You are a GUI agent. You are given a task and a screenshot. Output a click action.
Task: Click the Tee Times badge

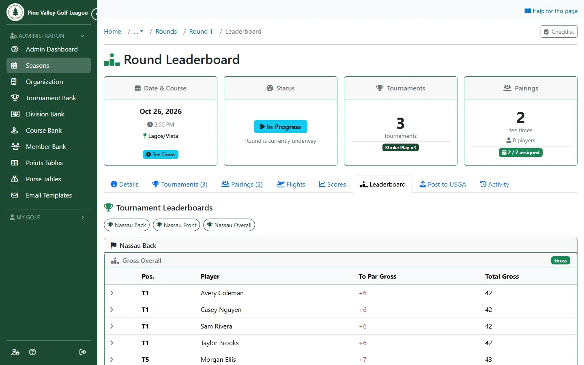[x=161, y=155]
